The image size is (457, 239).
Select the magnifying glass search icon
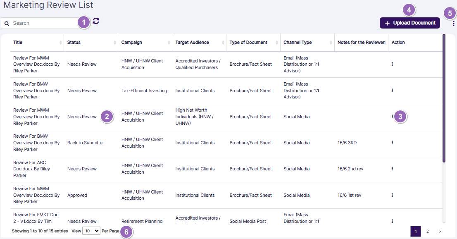(7, 23)
